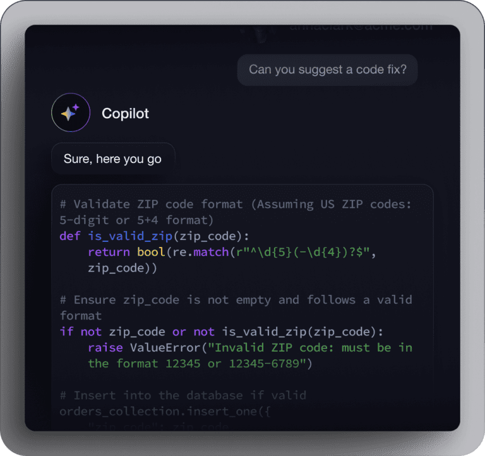Click the "# Ensure zip_code is not empty" comment
Image resolution: width=485 pixels, height=456 pixels.
click(x=236, y=299)
